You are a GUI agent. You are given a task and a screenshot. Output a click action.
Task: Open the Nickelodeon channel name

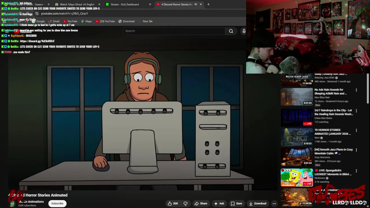[320, 178]
